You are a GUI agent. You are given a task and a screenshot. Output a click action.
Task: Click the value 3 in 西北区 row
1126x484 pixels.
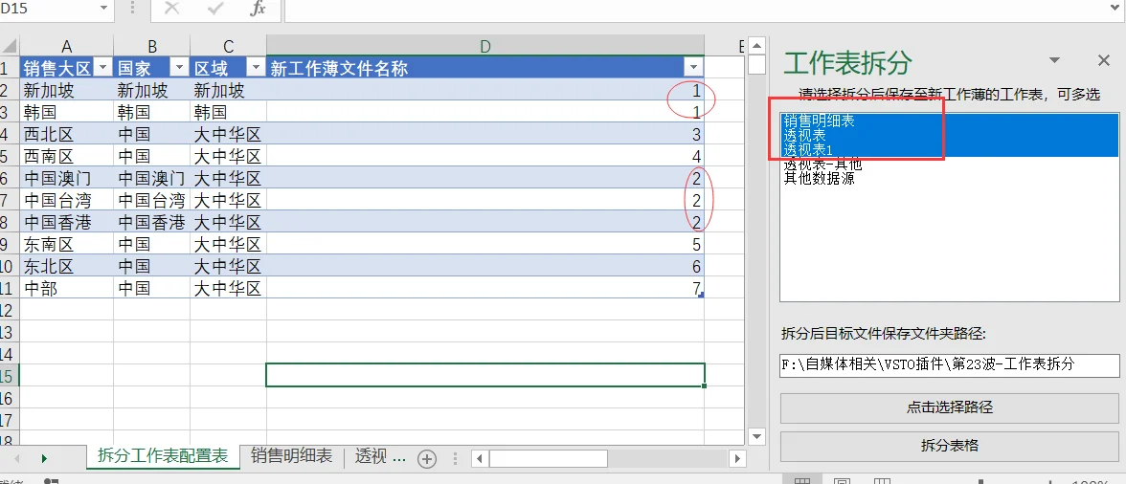(485, 134)
